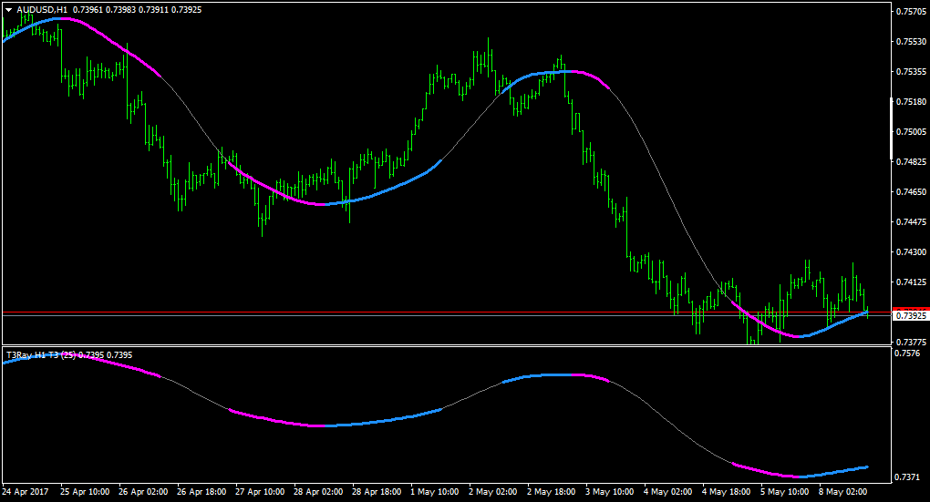Click the 28 Apr 18:00 time label
The width and height of the screenshot is (930, 502).
pos(377,492)
